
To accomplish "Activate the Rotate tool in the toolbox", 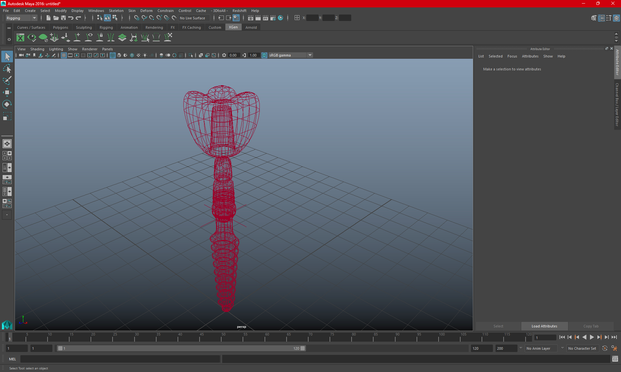I will tap(7, 104).
